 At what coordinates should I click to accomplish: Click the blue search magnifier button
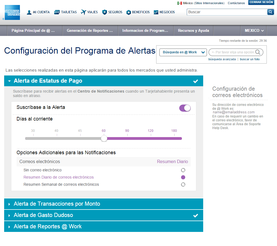click(270, 12)
